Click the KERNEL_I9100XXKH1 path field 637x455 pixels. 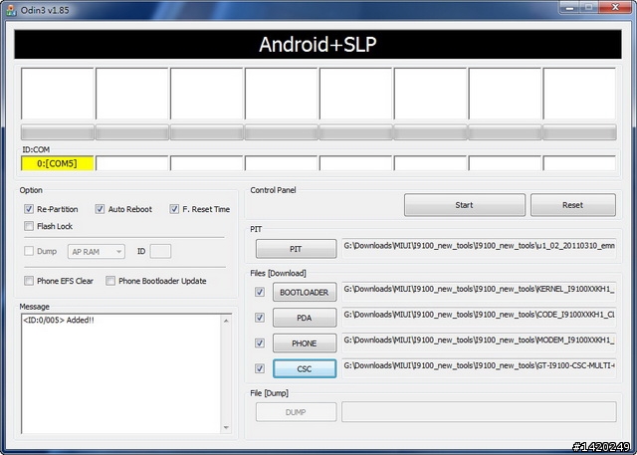[x=479, y=292]
